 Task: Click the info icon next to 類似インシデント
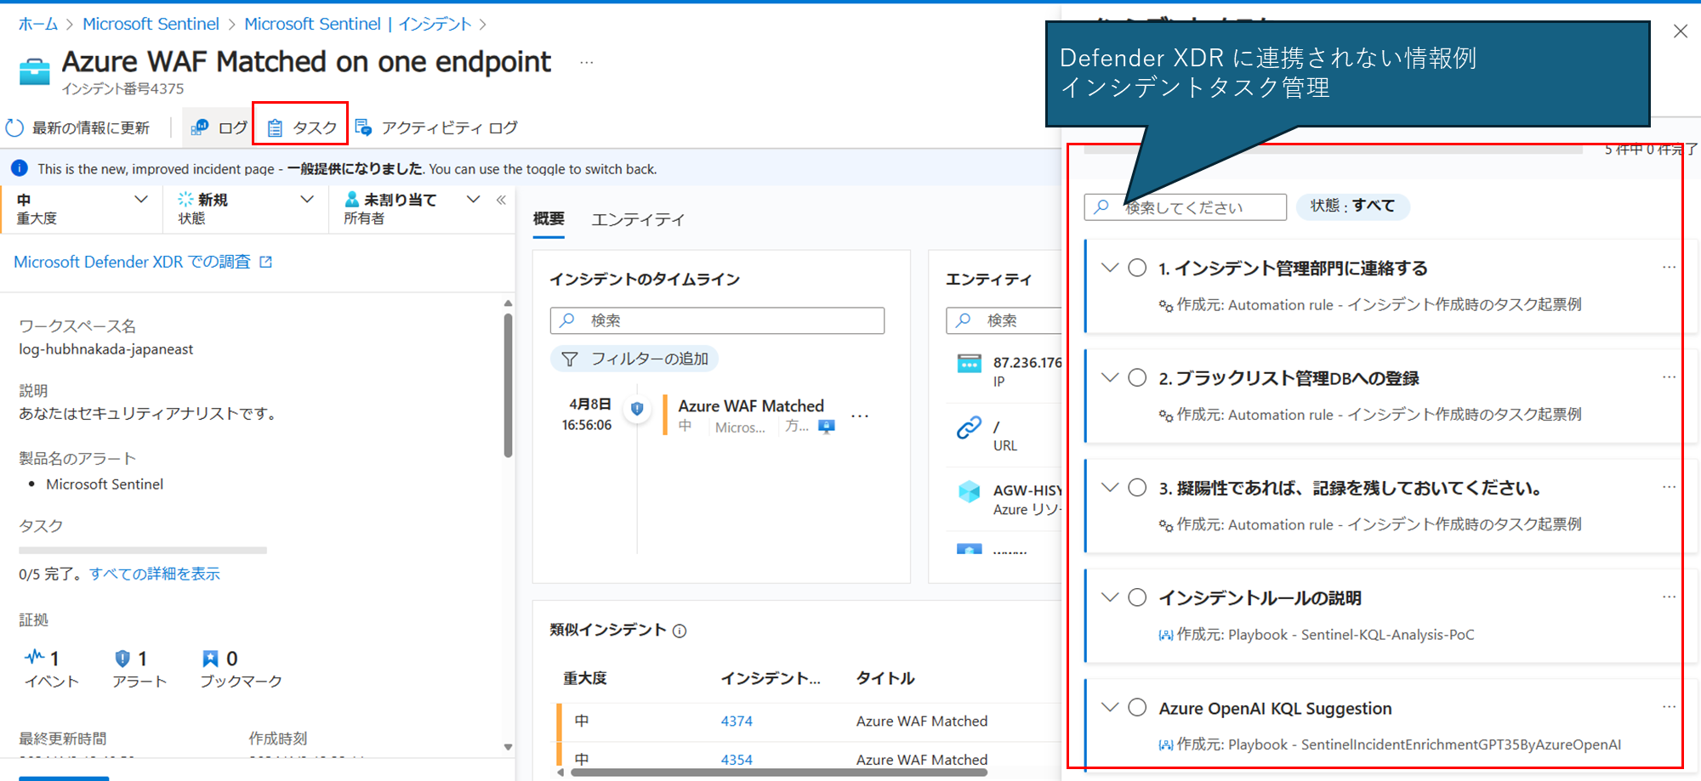click(x=680, y=631)
